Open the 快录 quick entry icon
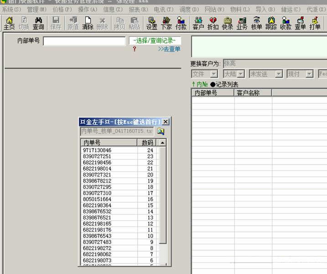The width and height of the screenshot is (327, 274). click(x=228, y=23)
